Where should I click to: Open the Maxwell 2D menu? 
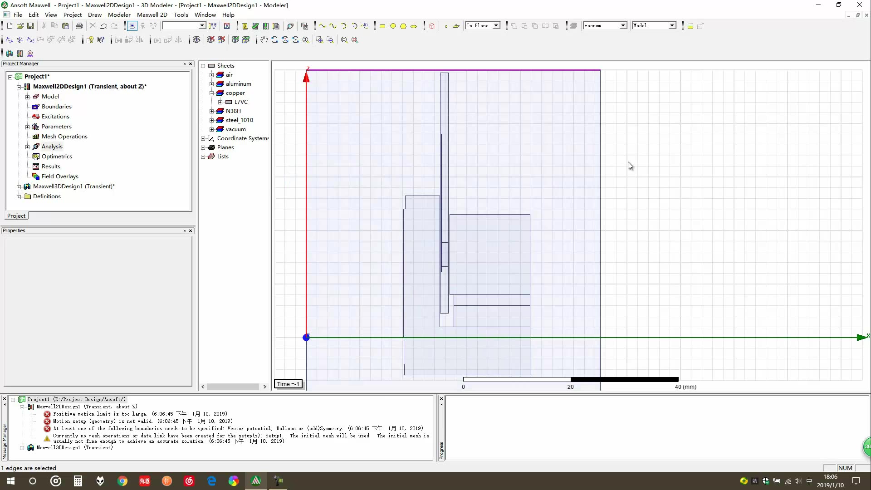(x=152, y=15)
